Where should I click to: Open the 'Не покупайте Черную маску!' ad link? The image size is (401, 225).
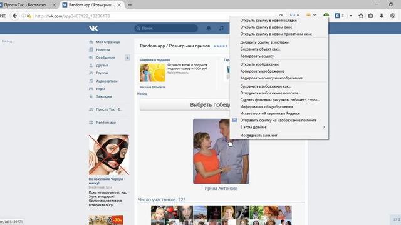click(x=106, y=181)
